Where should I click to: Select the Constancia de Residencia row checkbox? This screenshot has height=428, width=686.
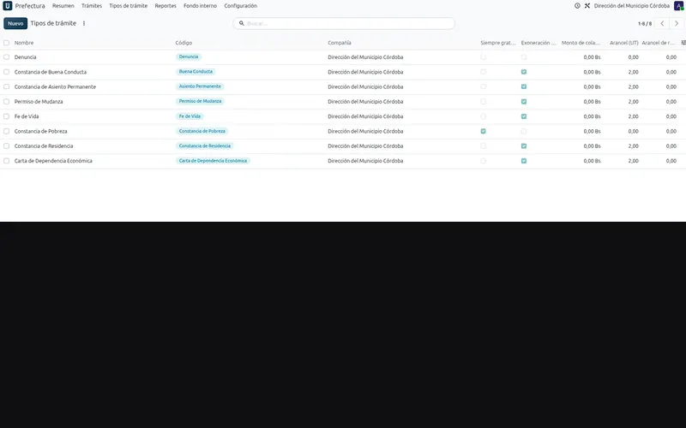coord(6,146)
